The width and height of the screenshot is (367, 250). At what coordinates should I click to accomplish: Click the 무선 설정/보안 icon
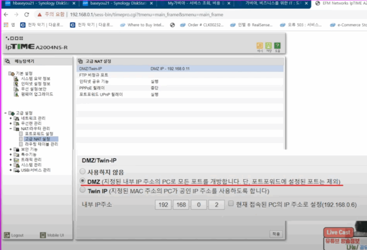tap(16, 89)
